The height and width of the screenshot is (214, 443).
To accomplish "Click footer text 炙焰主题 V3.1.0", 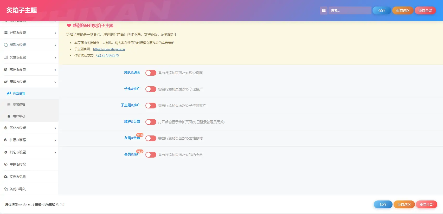I will pyautogui.click(x=53, y=204).
